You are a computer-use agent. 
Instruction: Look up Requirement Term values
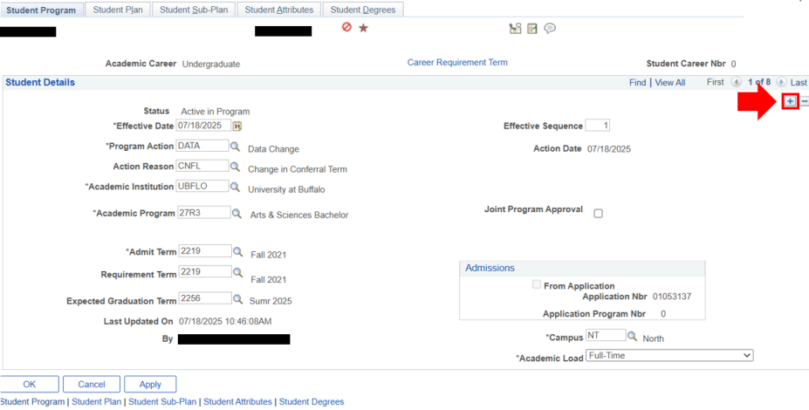pos(237,272)
